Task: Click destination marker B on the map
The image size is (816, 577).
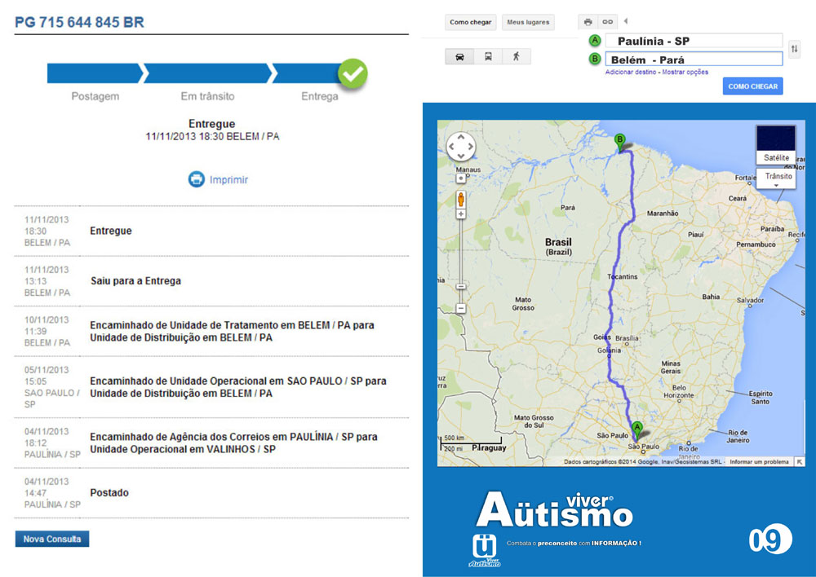Action: (x=620, y=141)
